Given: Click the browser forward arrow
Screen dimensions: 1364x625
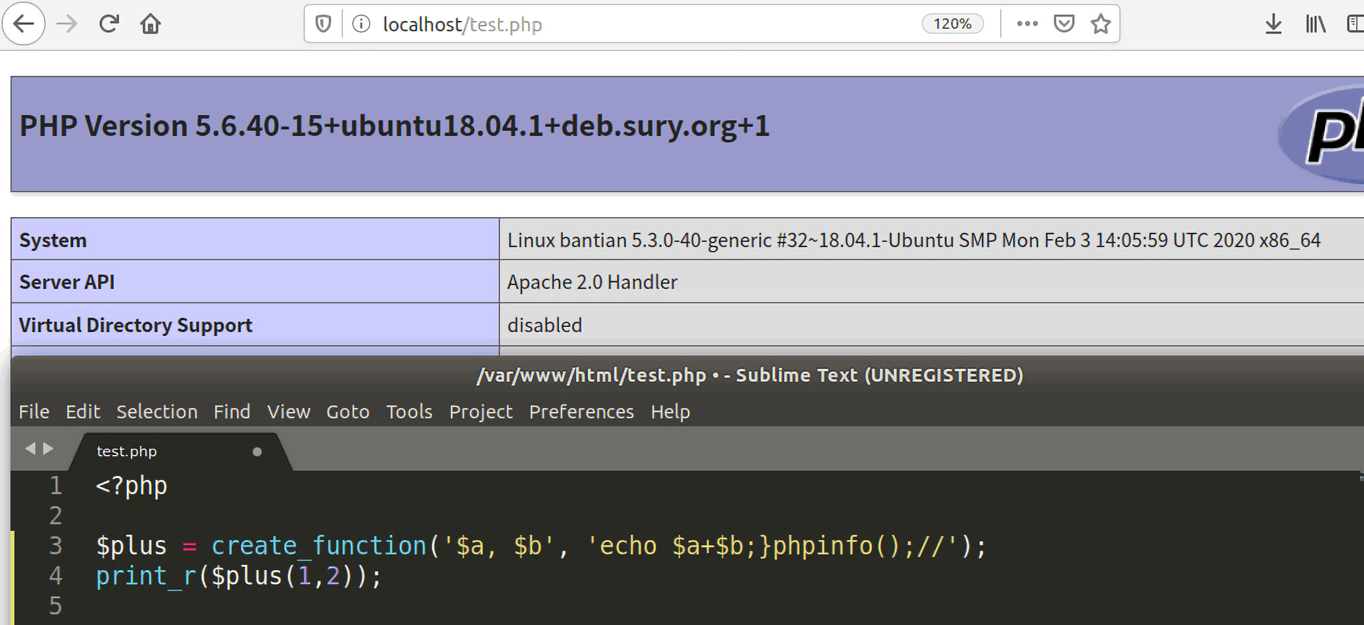Looking at the screenshot, I should (67, 24).
